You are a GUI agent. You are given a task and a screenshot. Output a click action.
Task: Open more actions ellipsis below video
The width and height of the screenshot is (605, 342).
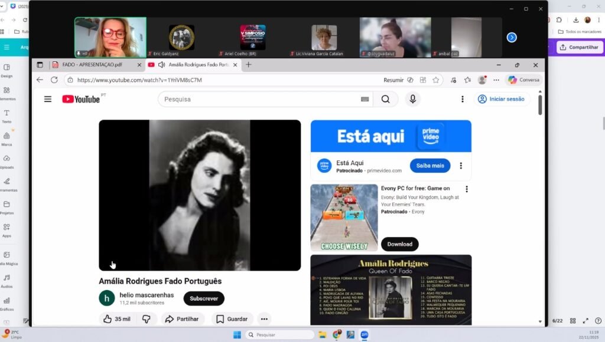264,319
